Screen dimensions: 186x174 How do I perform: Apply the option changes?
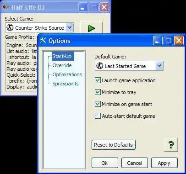tap(164, 163)
